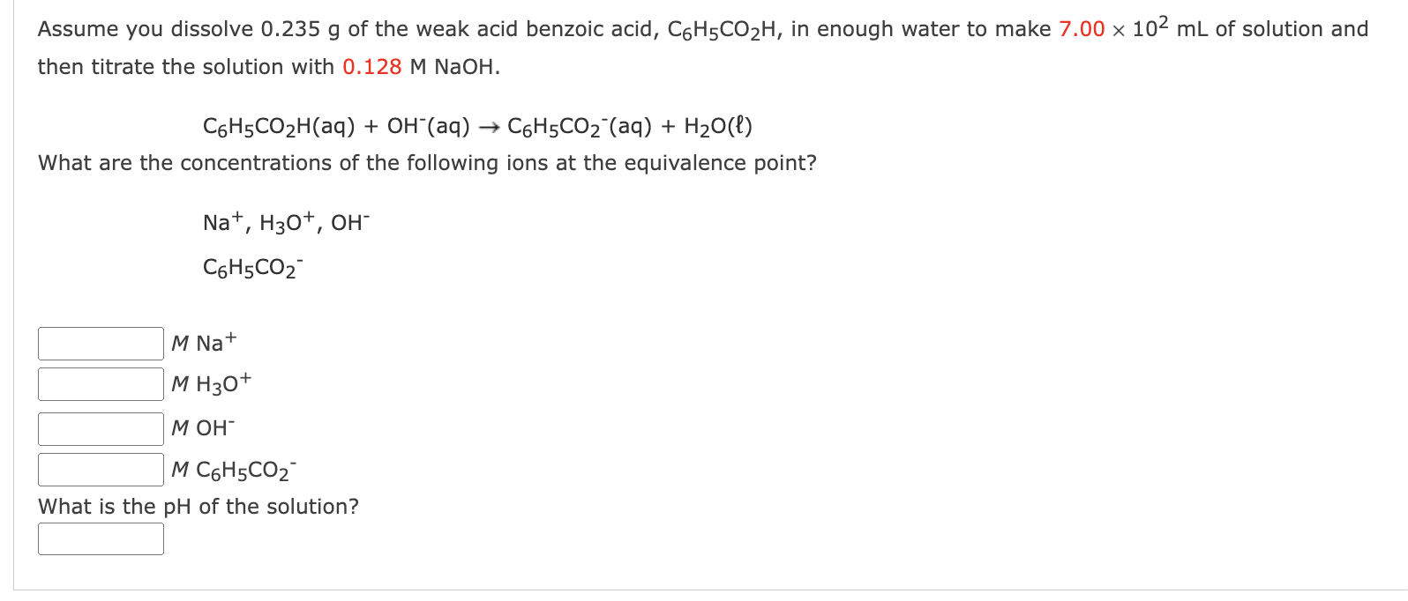Click the pH answer input box
1408x601 pixels.
click(x=100, y=538)
